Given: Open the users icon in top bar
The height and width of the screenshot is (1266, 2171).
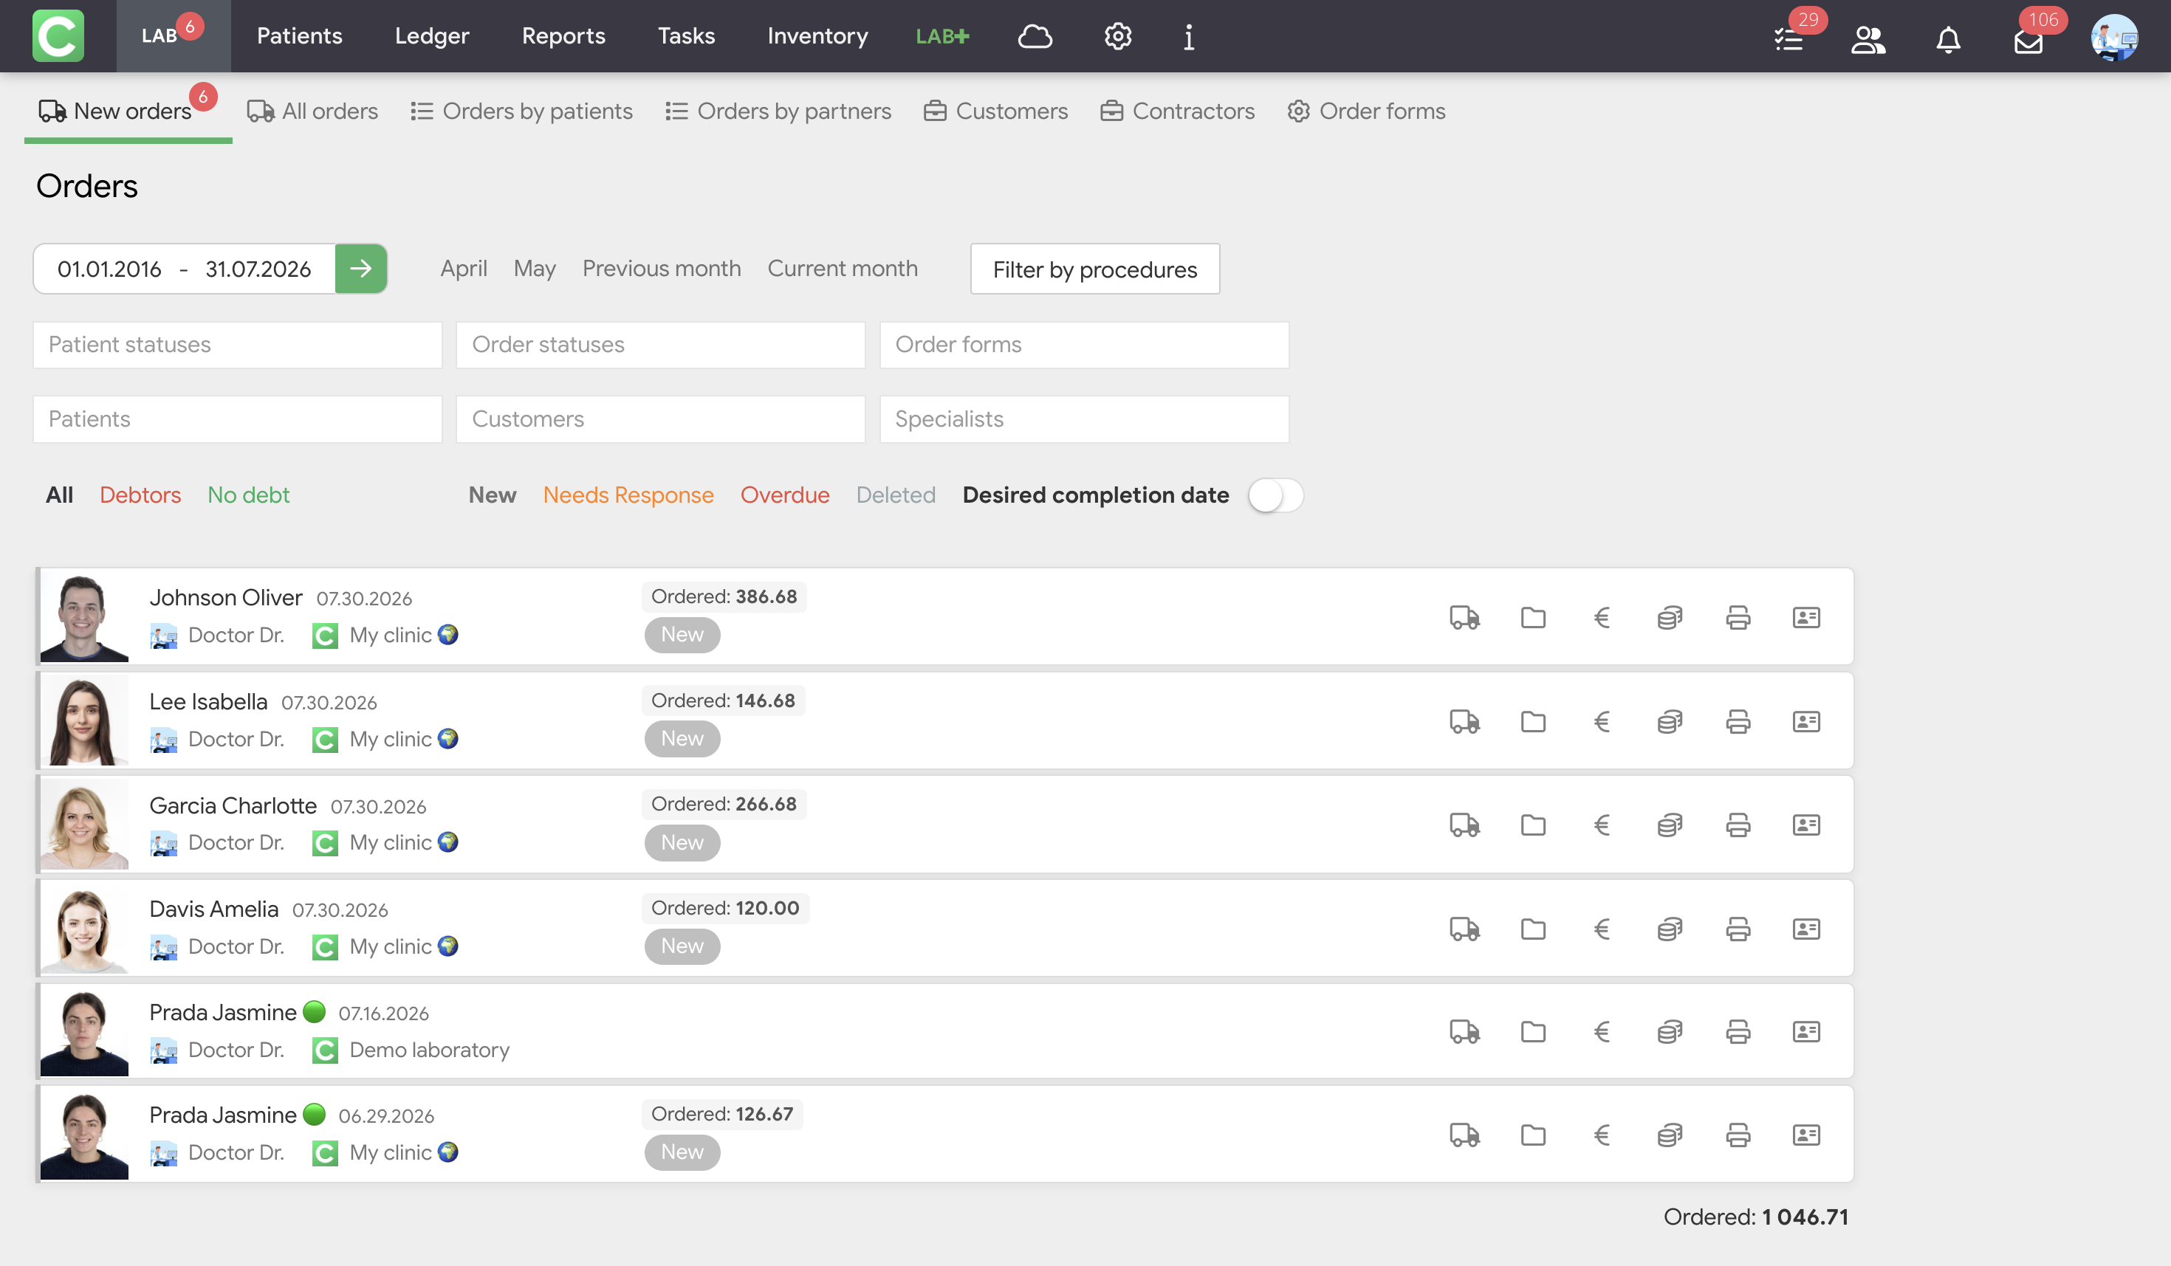Looking at the screenshot, I should point(1868,40).
